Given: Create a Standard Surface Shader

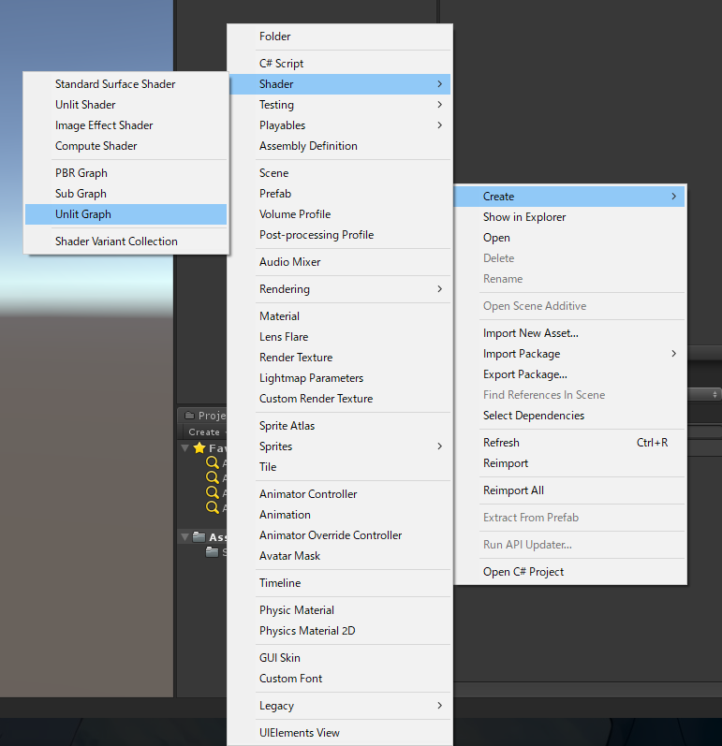Looking at the screenshot, I should [x=125, y=84].
